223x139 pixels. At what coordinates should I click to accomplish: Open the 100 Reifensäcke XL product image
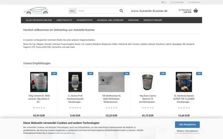(111, 82)
